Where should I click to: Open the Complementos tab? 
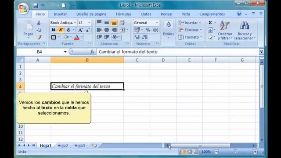click(x=212, y=14)
